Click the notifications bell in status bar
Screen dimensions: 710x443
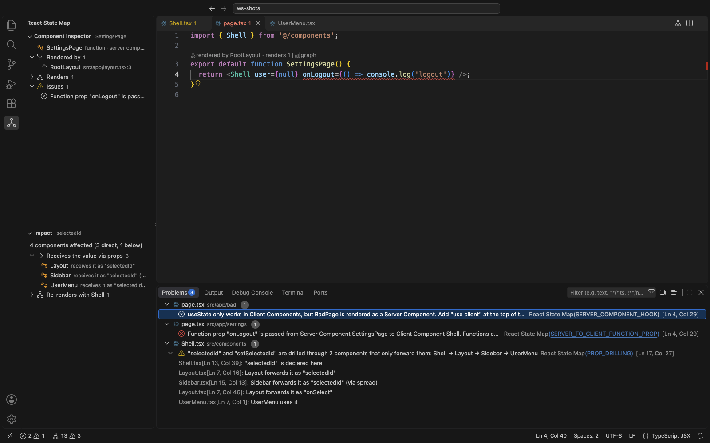click(700, 436)
